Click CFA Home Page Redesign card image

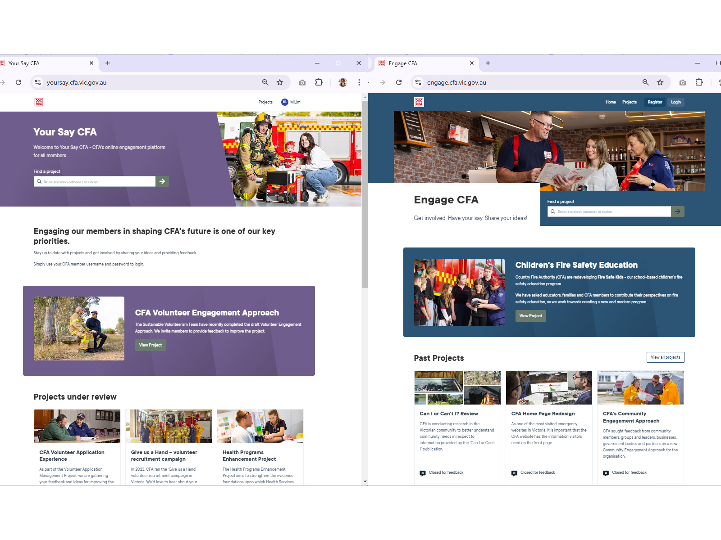[x=549, y=387]
